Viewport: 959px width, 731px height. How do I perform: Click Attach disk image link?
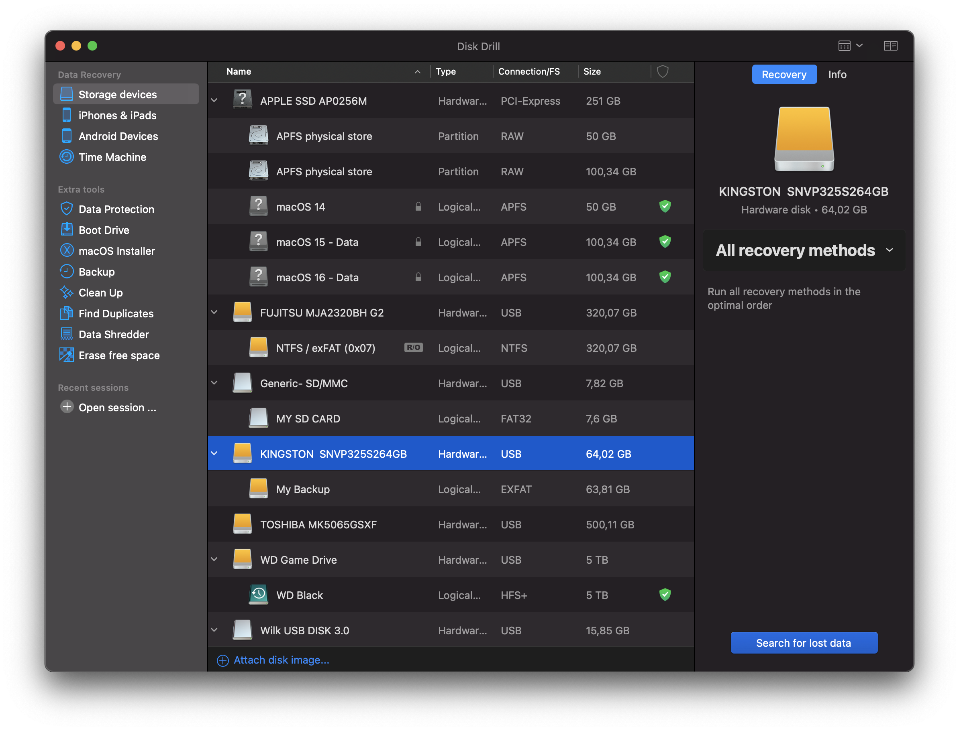click(x=281, y=660)
